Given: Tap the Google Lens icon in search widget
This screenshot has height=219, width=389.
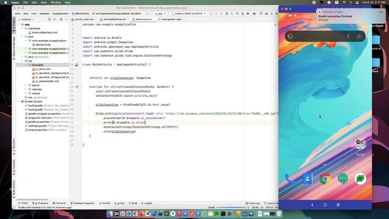Looking at the screenshot, I should (x=359, y=36).
